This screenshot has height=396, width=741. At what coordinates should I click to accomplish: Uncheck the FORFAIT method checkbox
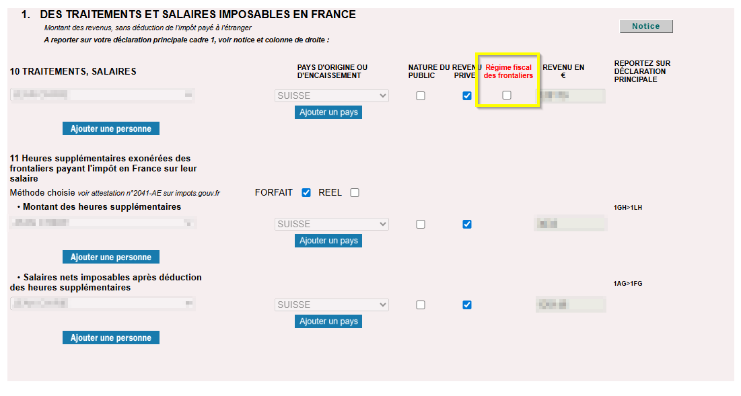point(306,193)
